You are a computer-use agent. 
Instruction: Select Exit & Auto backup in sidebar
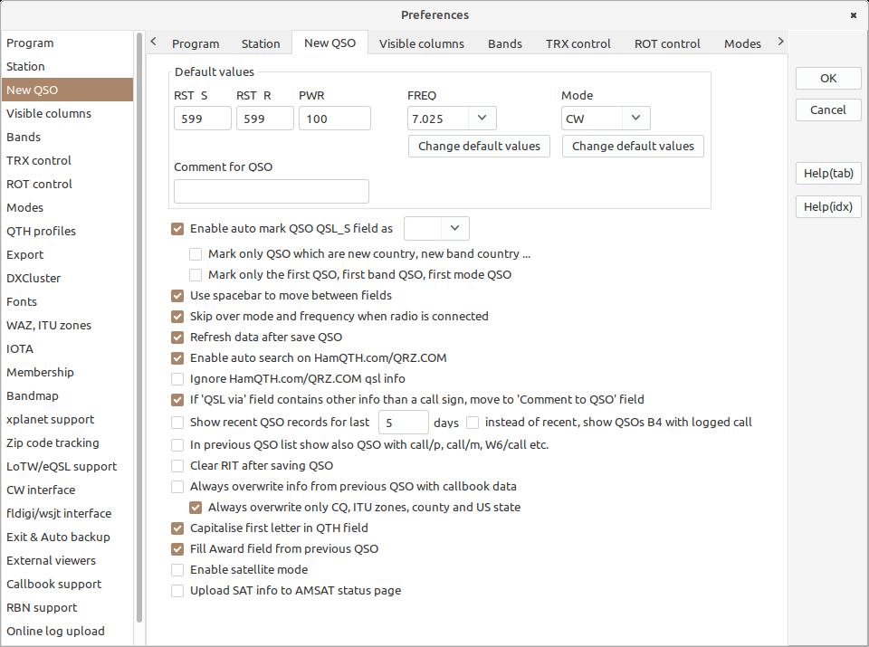pyautogui.click(x=67, y=538)
